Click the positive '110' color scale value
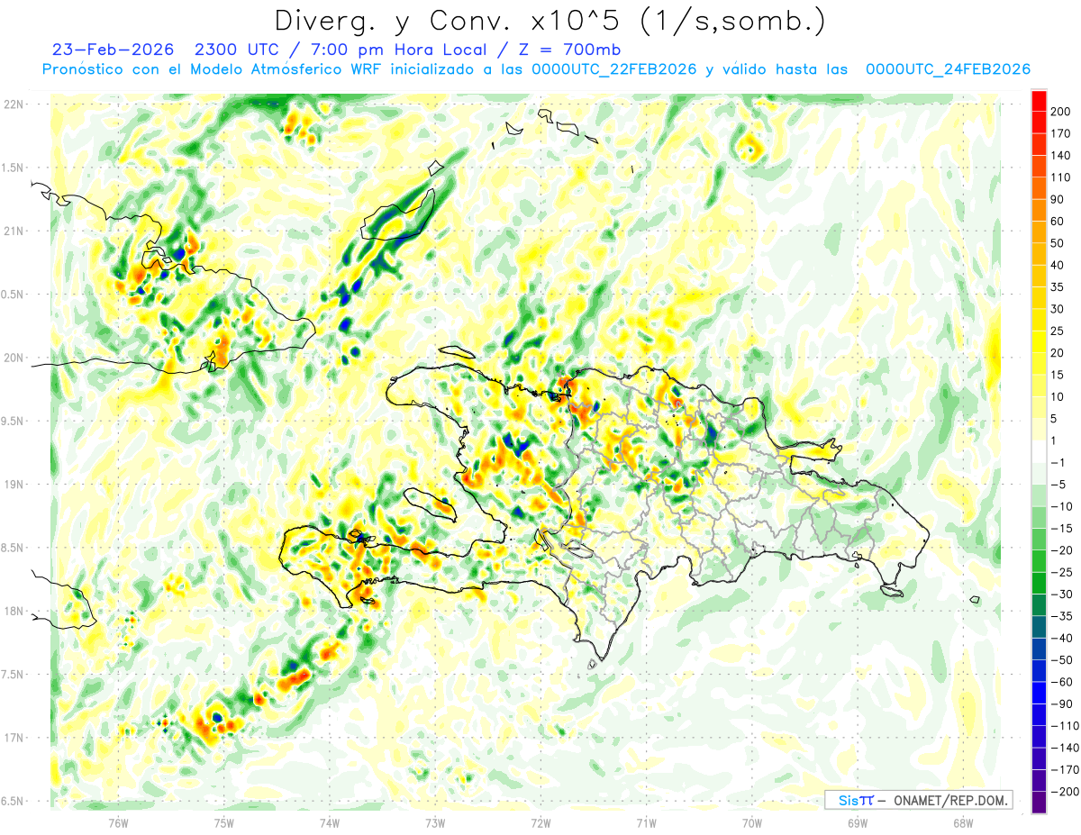The height and width of the screenshot is (835, 1081). pos(1060,177)
